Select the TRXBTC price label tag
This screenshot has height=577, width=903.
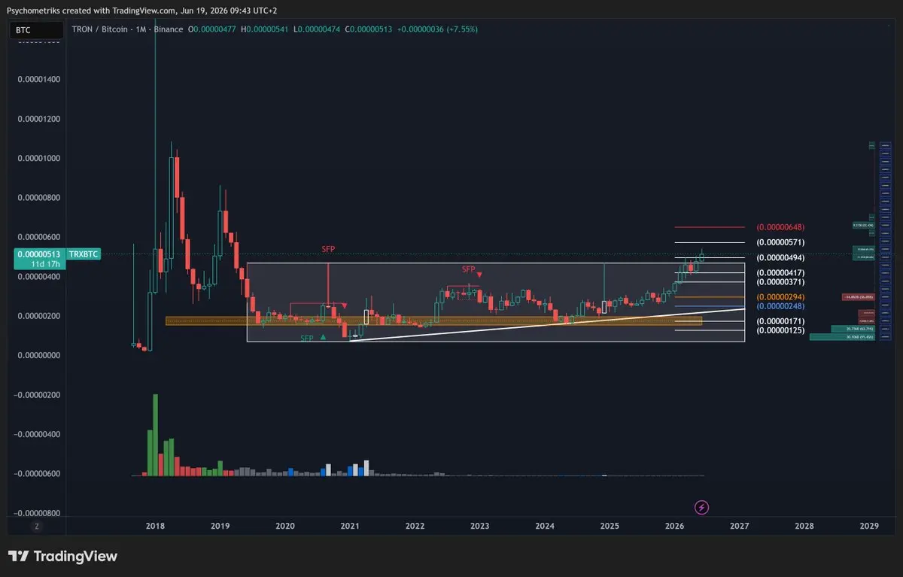[85, 255]
